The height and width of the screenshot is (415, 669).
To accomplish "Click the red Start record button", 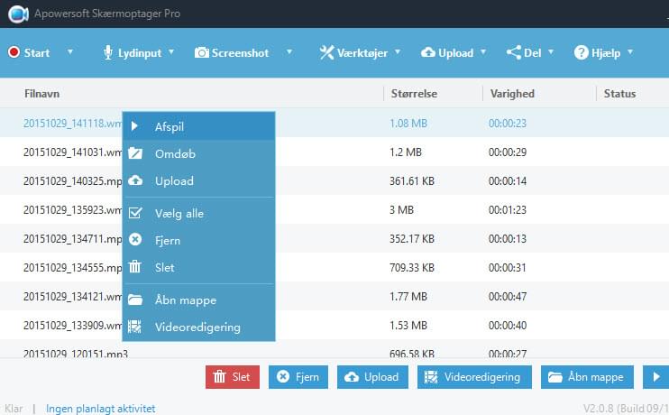I will click(14, 52).
